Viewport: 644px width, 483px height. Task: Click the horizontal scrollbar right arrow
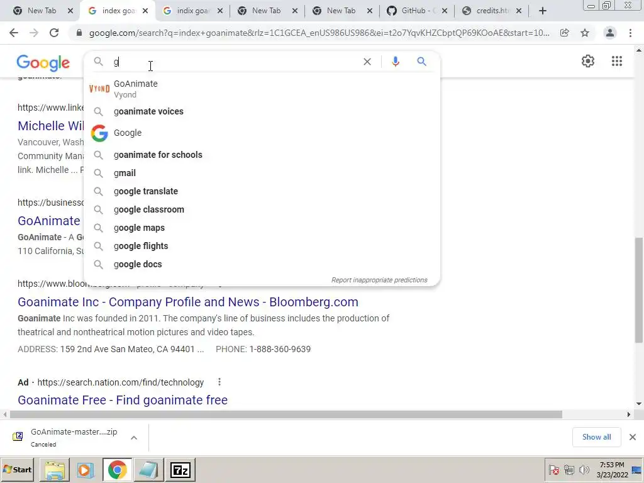(628, 414)
